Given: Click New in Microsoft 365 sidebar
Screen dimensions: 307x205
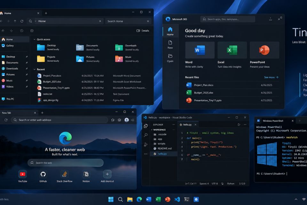Looking at the screenshot, I should [x=170, y=45].
